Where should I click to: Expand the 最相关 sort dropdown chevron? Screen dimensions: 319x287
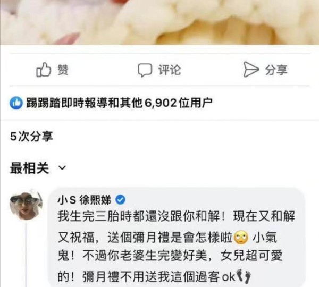62,168
